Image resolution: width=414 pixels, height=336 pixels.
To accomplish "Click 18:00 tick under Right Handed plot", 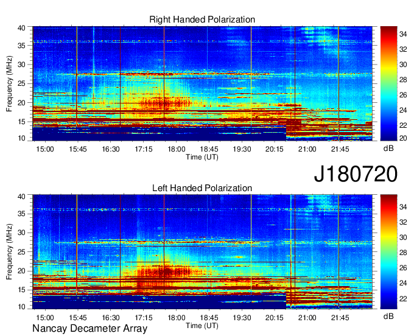I will (177, 149).
